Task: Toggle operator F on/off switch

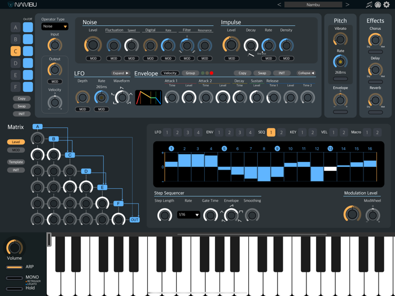Action: pyautogui.click(x=28, y=87)
